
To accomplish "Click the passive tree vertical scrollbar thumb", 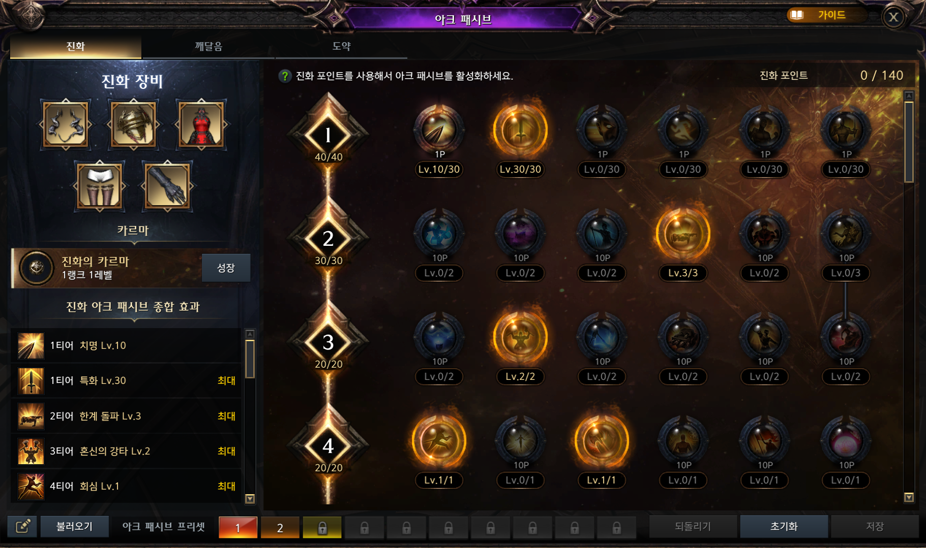I will (x=909, y=142).
